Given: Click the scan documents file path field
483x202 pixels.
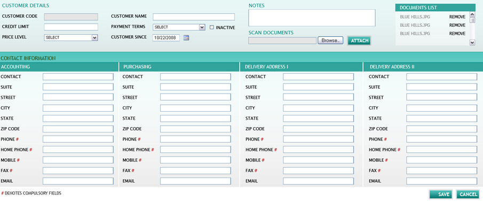Looking at the screenshot, I should (x=282, y=41).
